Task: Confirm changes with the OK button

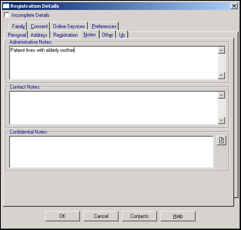Action: click(62, 216)
